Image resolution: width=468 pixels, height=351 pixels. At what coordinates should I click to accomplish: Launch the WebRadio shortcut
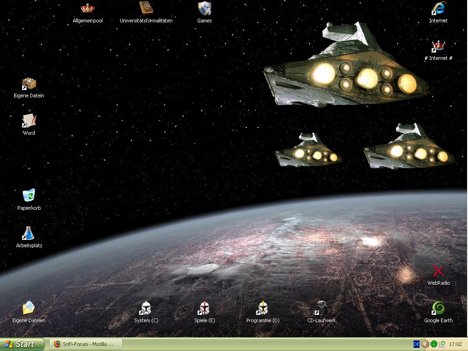click(x=438, y=271)
